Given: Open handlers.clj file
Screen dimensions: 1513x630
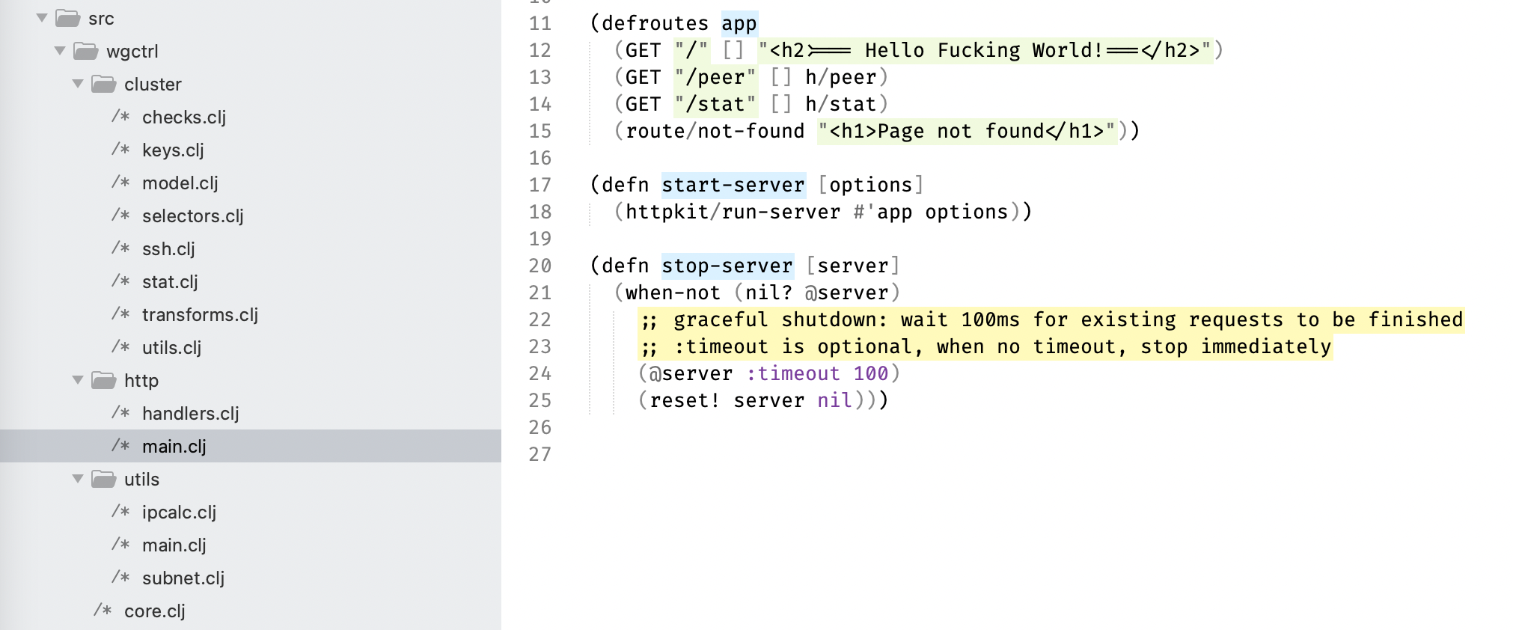Looking at the screenshot, I should pos(191,414).
